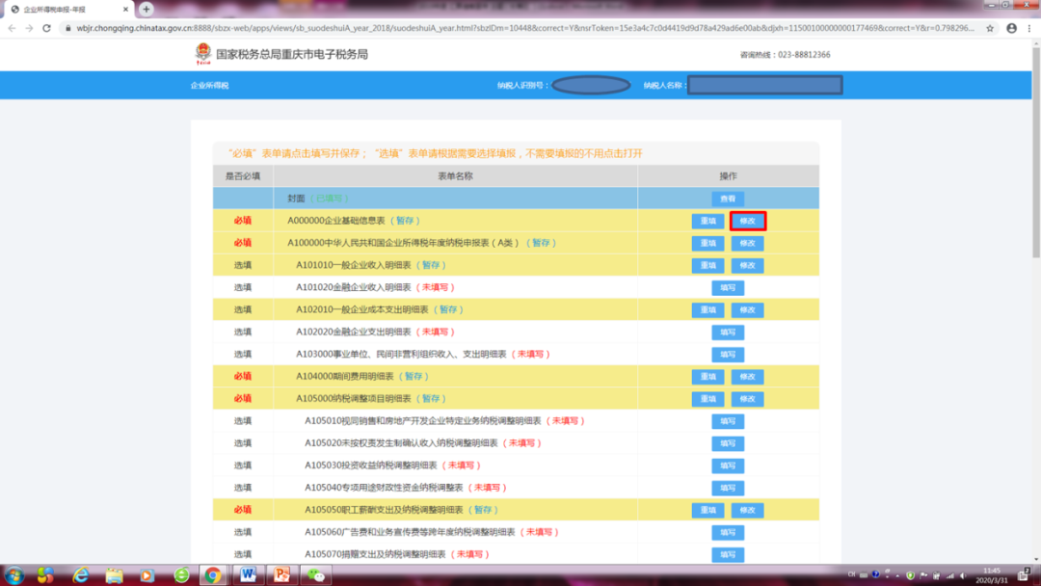Open Windows Media Player from taskbar
Image resolution: width=1041 pixels, height=586 pixels.
(x=147, y=575)
